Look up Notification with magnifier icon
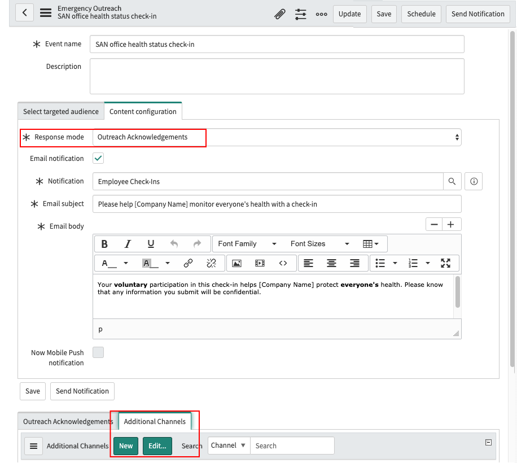Screen dimensions: 517x463 coord(452,181)
